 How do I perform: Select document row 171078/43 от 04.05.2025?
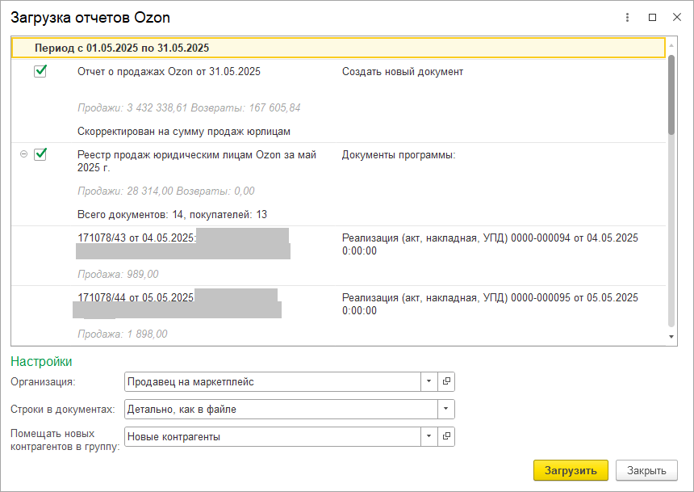coord(136,238)
